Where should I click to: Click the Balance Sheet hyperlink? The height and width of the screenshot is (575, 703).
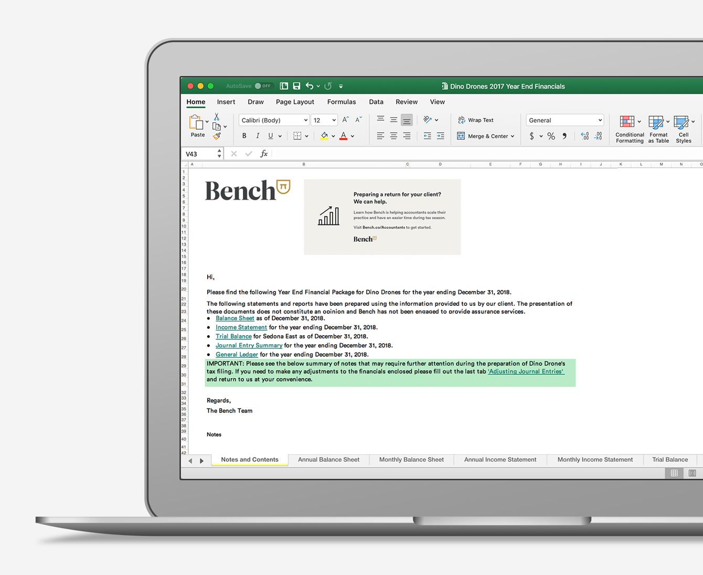click(x=235, y=318)
